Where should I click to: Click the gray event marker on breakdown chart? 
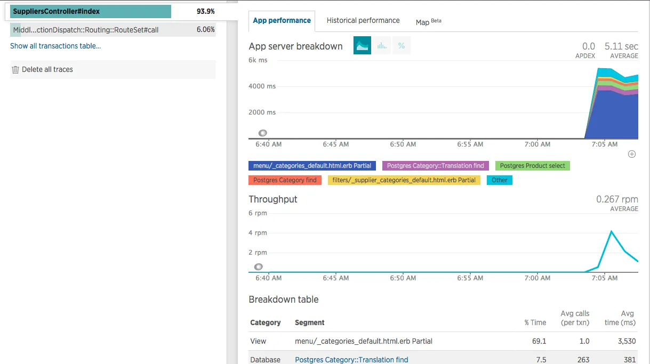(262, 133)
